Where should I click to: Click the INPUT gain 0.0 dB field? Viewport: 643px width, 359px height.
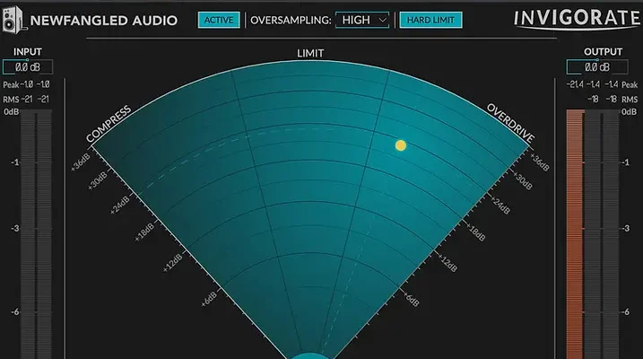click(28, 67)
